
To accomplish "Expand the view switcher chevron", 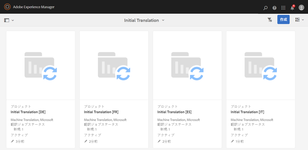I will click(x=303, y=20).
